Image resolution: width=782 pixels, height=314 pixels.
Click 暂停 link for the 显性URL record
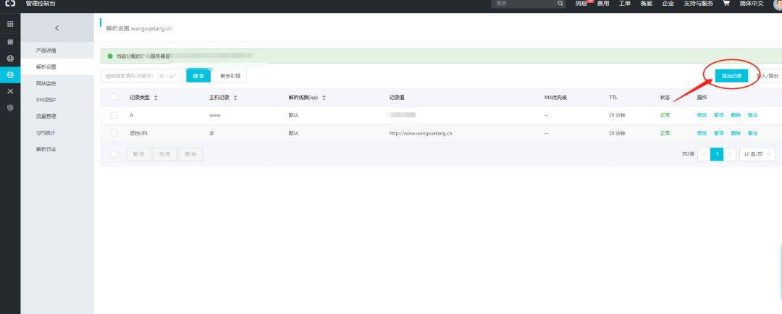click(x=719, y=133)
